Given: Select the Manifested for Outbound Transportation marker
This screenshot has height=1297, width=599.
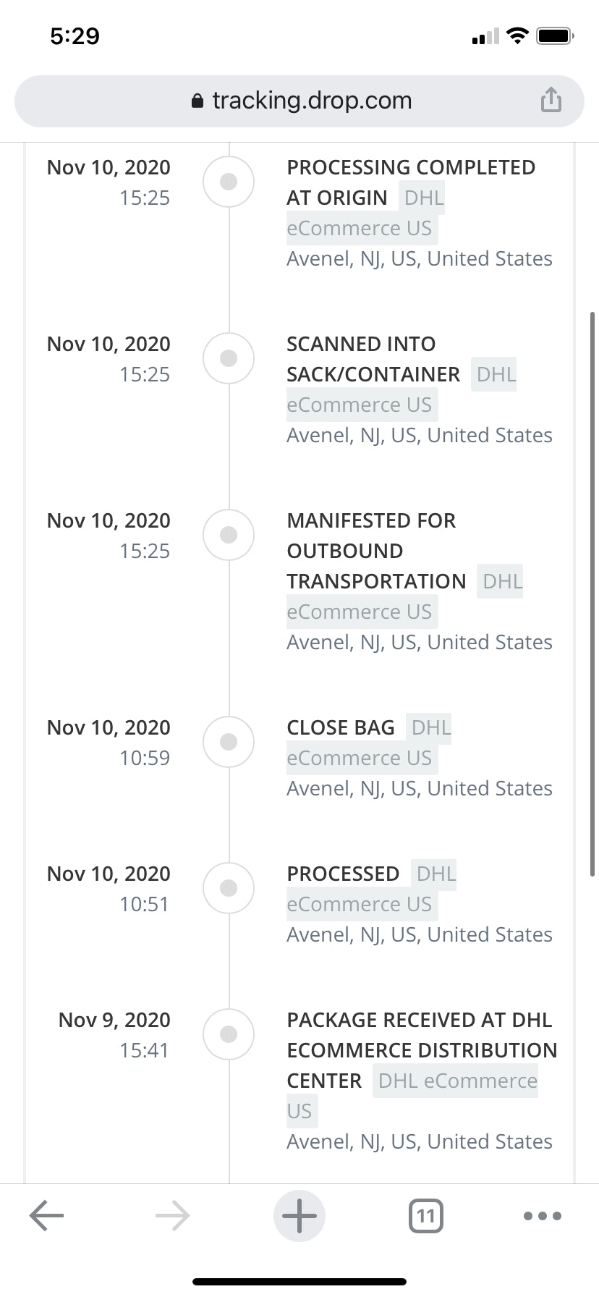Looking at the screenshot, I should 229,535.
